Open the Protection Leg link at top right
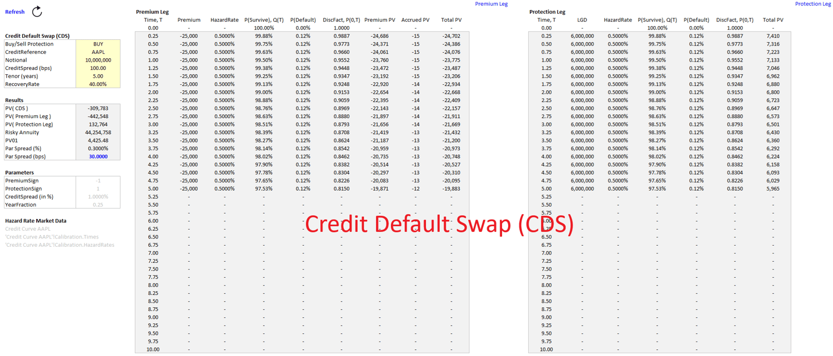Viewport: 833px width, 356px height. click(813, 4)
